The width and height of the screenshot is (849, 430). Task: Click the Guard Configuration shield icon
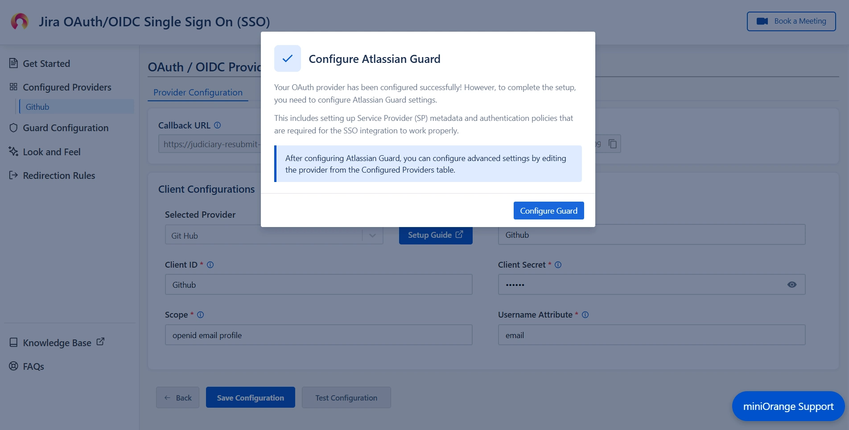13,128
